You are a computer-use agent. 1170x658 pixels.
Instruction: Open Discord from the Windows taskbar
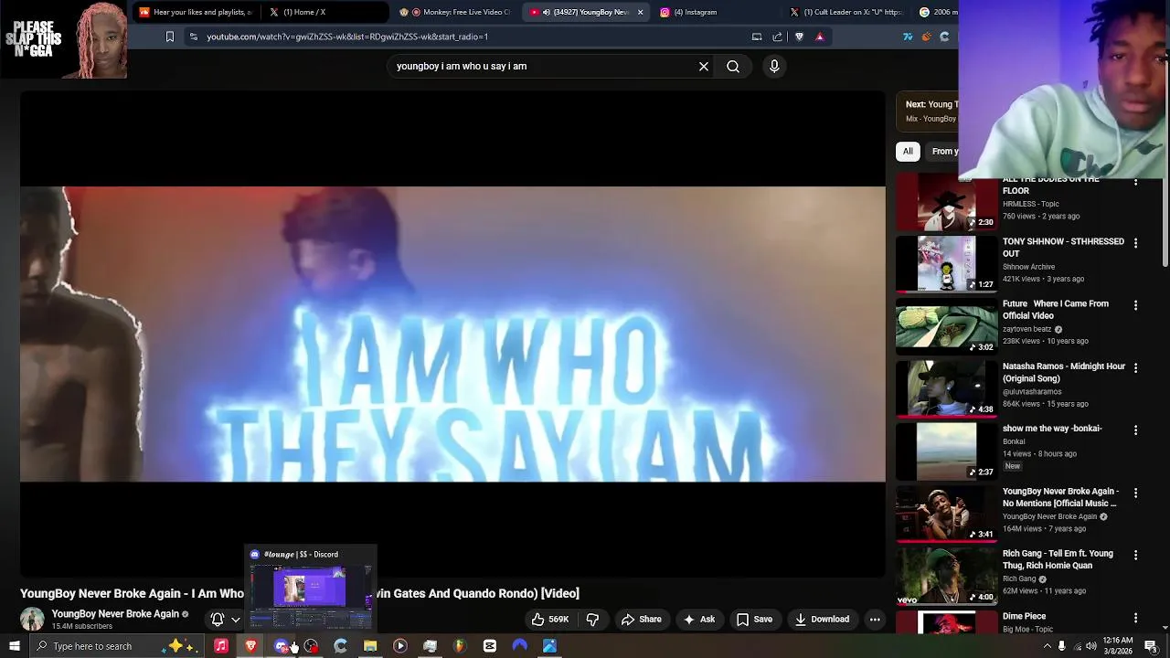tap(281, 646)
